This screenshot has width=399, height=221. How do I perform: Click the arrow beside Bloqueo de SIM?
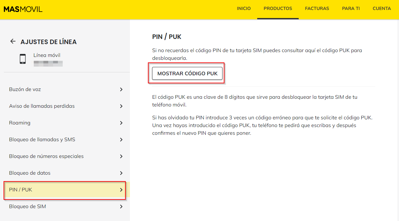121,207
